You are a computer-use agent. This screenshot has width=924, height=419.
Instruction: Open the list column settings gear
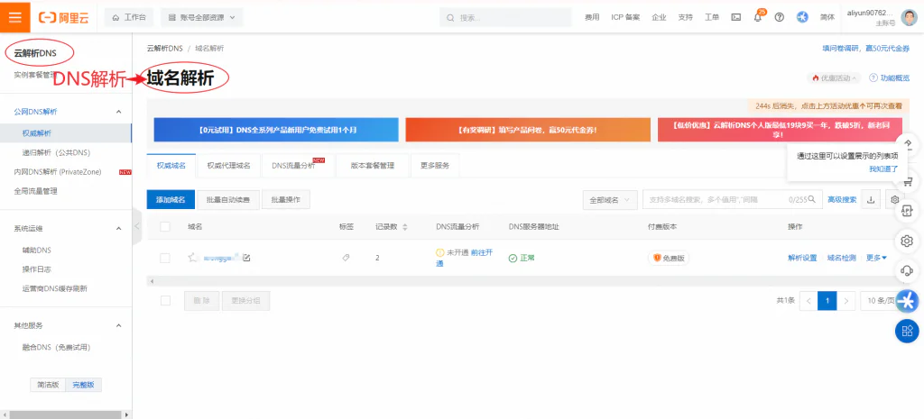point(894,199)
